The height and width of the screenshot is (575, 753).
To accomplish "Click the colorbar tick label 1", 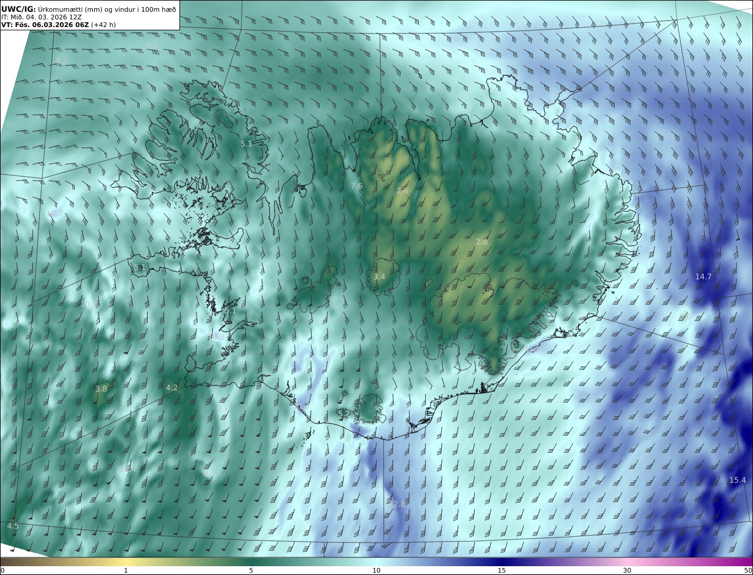I will [x=126, y=570].
